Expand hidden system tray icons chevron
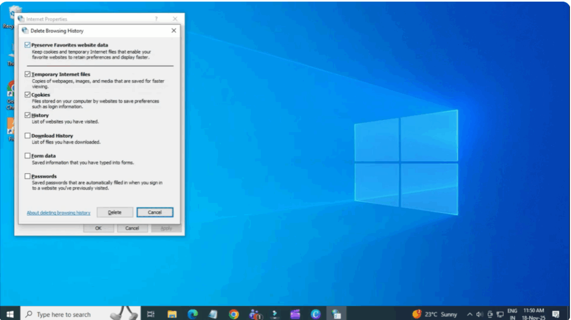Image resolution: width=571 pixels, height=320 pixels. click(470, 314)
